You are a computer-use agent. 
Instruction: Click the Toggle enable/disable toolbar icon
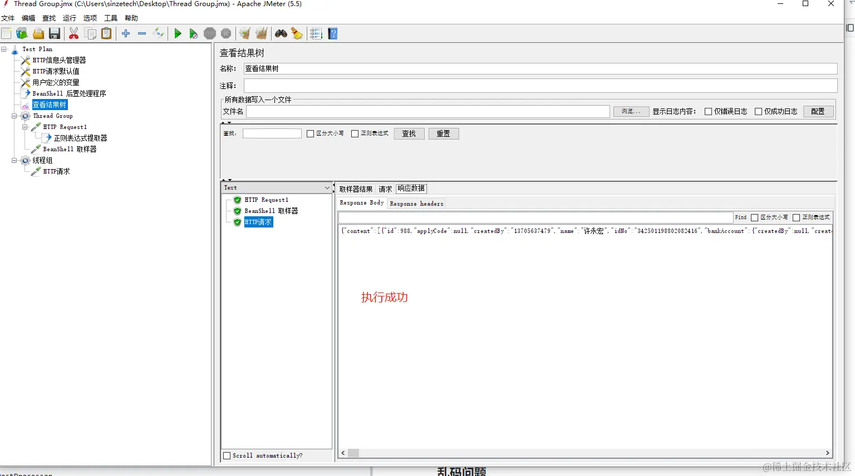159,33
